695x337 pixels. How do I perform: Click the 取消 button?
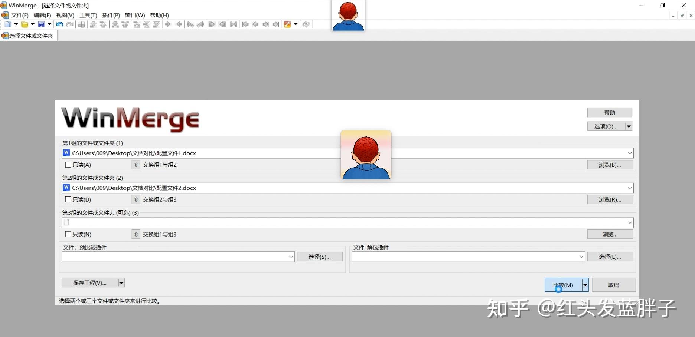coord(614,285)
